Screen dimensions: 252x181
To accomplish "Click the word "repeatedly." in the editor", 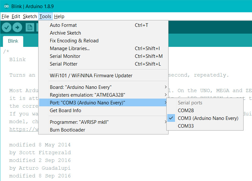I will pos(211,75).
